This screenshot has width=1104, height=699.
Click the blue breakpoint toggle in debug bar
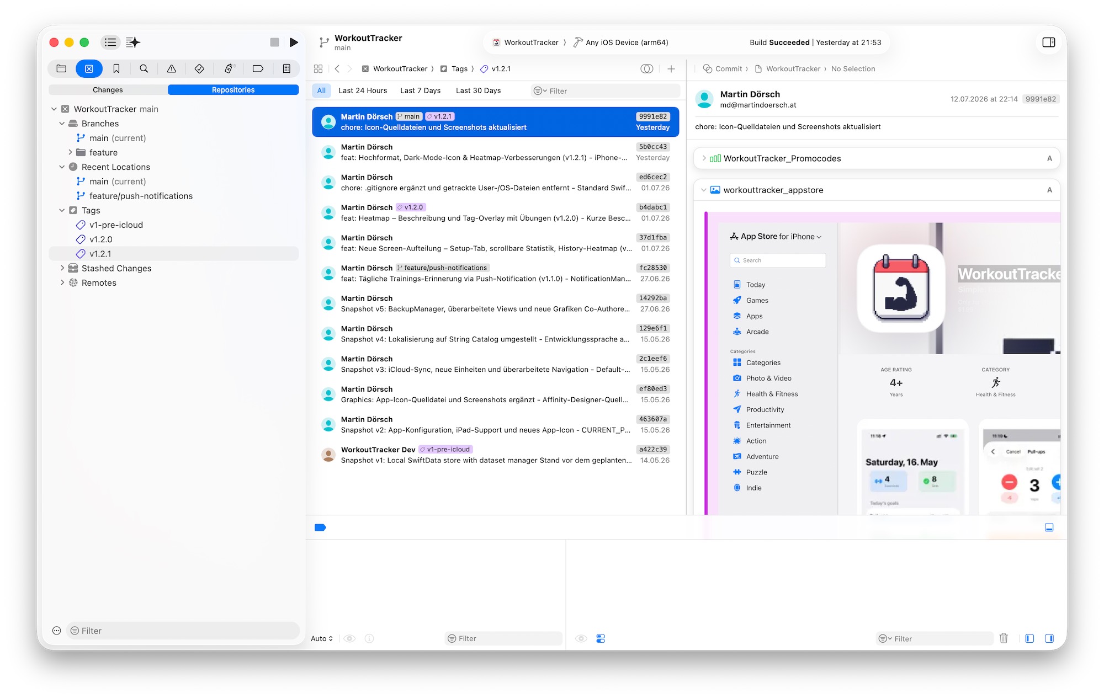click(320, 528)
